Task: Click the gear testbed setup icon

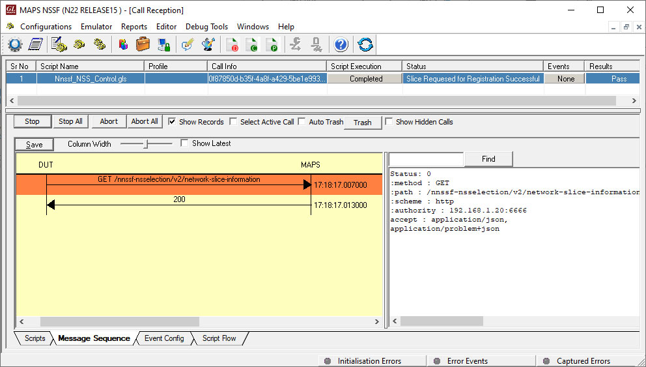Action: coord(15,44)
